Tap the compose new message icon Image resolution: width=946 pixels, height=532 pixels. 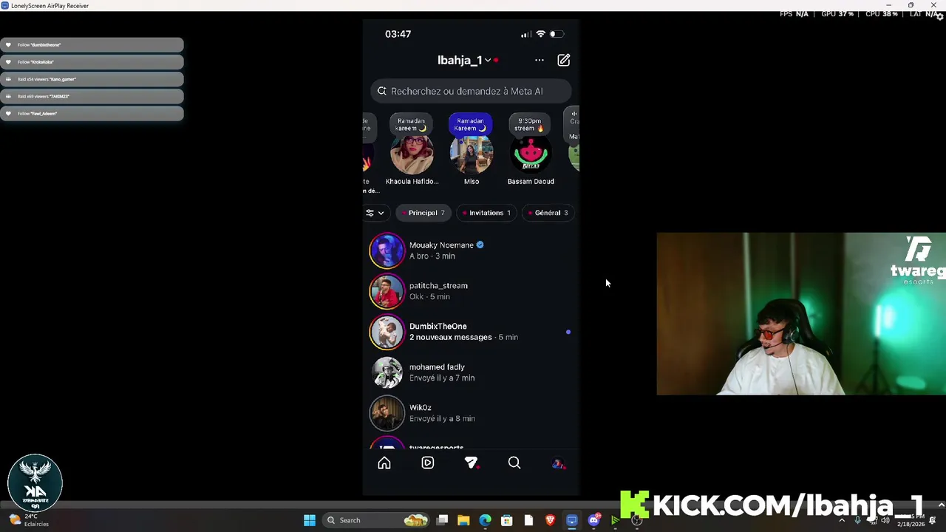pos(563,60)
